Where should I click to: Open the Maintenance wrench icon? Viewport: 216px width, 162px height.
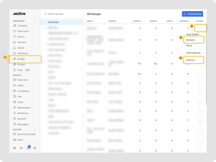(x=15, y=108)
